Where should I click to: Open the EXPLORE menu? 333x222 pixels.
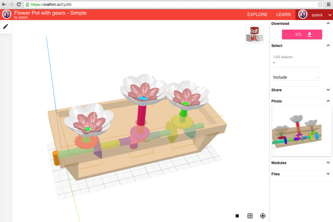coord(257,15)
